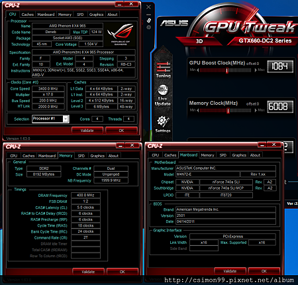Viewport: 298px width, 285px height.
Task: Go to Memory tab in the CPU-Z Mainboard window
Action: tap(207, 155)
